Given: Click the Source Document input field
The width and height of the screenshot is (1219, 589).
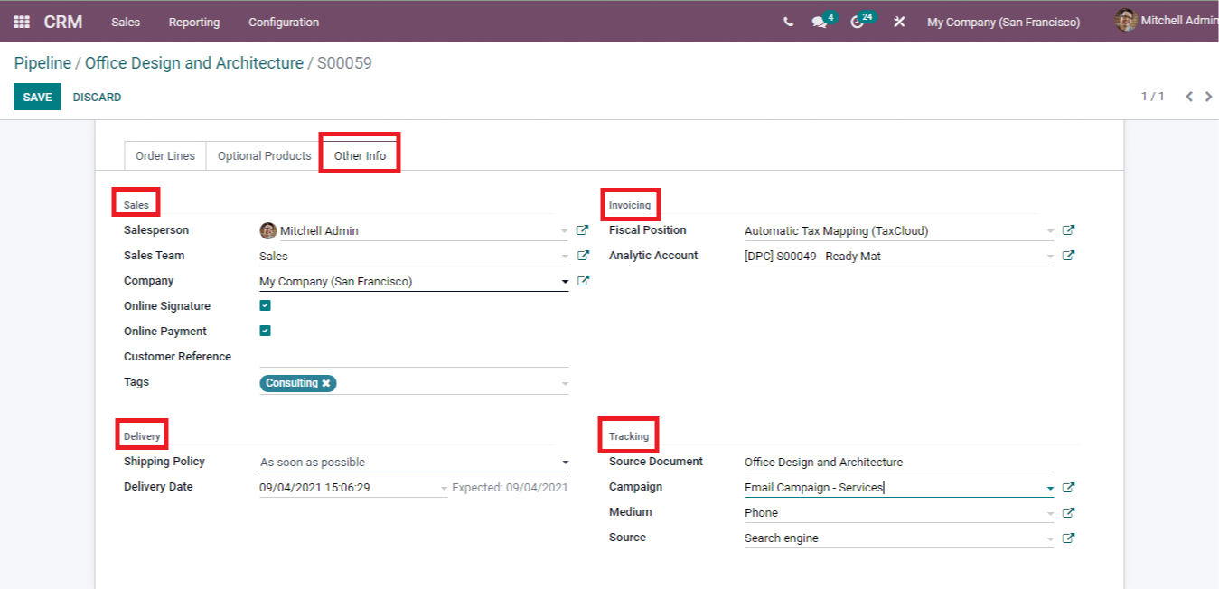Looking at the screenshot, I should (898, 462).
